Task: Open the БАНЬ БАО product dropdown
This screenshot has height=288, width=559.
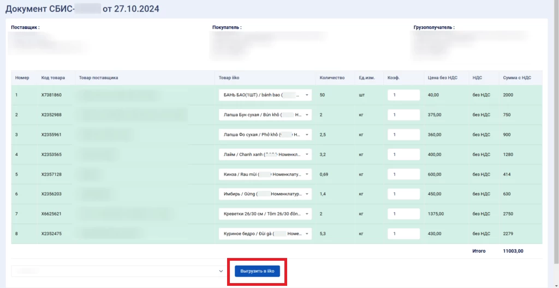Action: click(x=265, y=95)
